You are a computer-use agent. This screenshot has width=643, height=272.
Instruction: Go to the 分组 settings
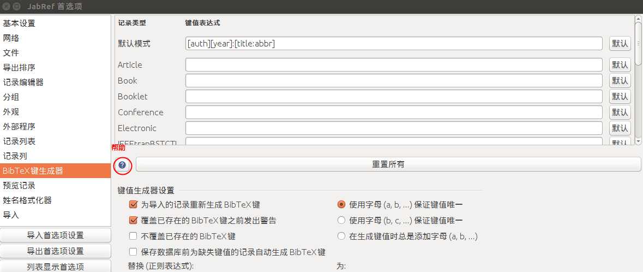pos(56,97)
